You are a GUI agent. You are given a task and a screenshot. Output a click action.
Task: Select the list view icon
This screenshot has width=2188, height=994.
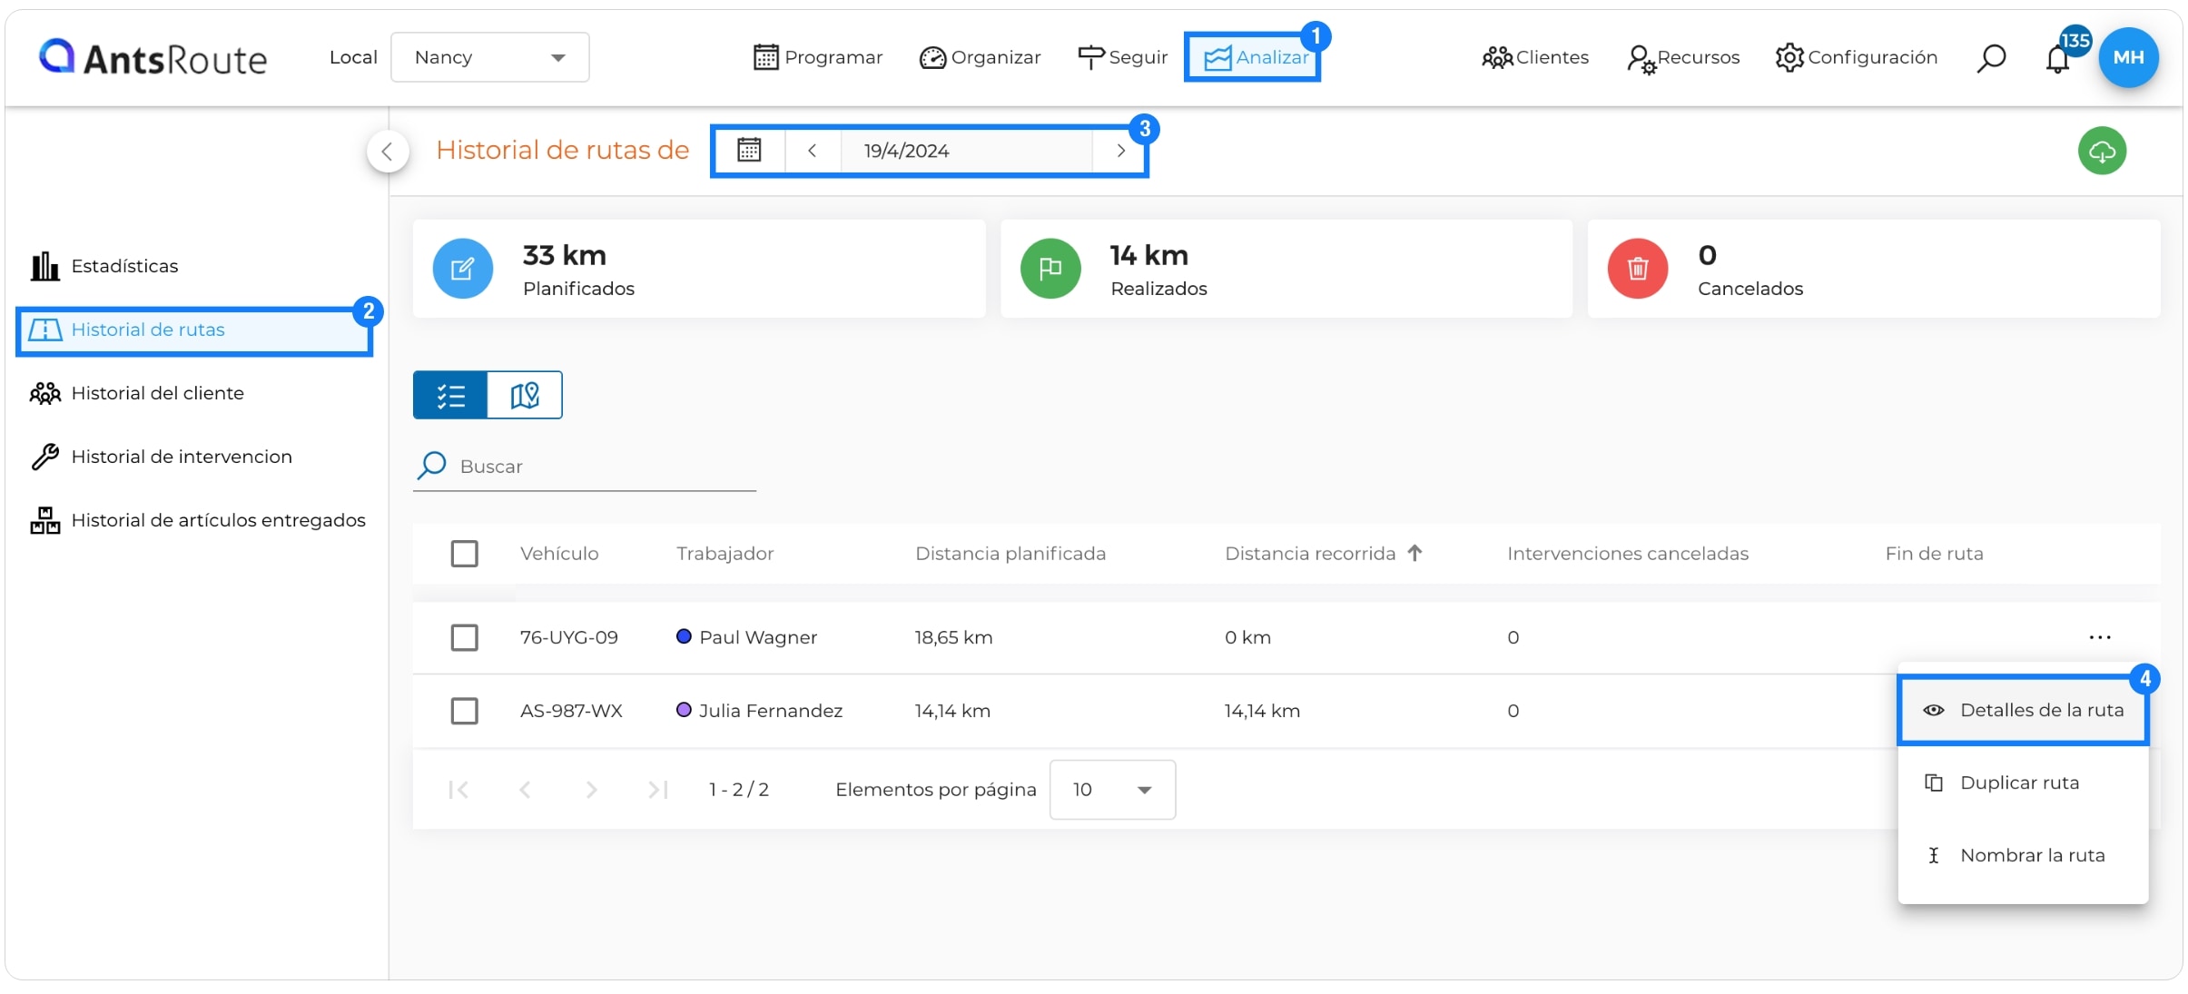coord(450,395)
